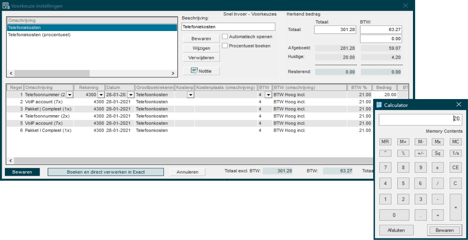Open Omschrijving dropdown in row 1
The width and height of the screenshot is (468, 240).
pyautogui.click(x=69, y=95)
